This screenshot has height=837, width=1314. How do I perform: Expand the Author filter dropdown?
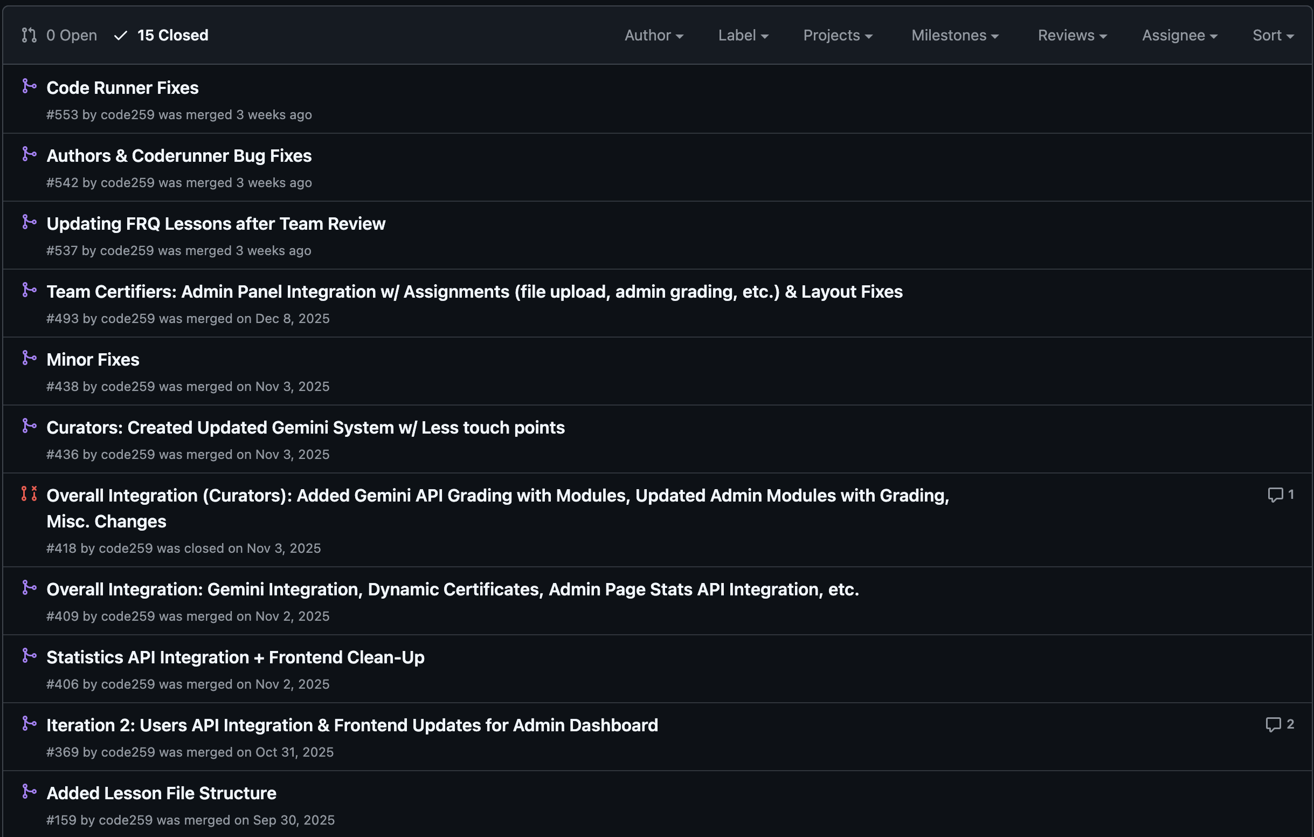point(653,36)
